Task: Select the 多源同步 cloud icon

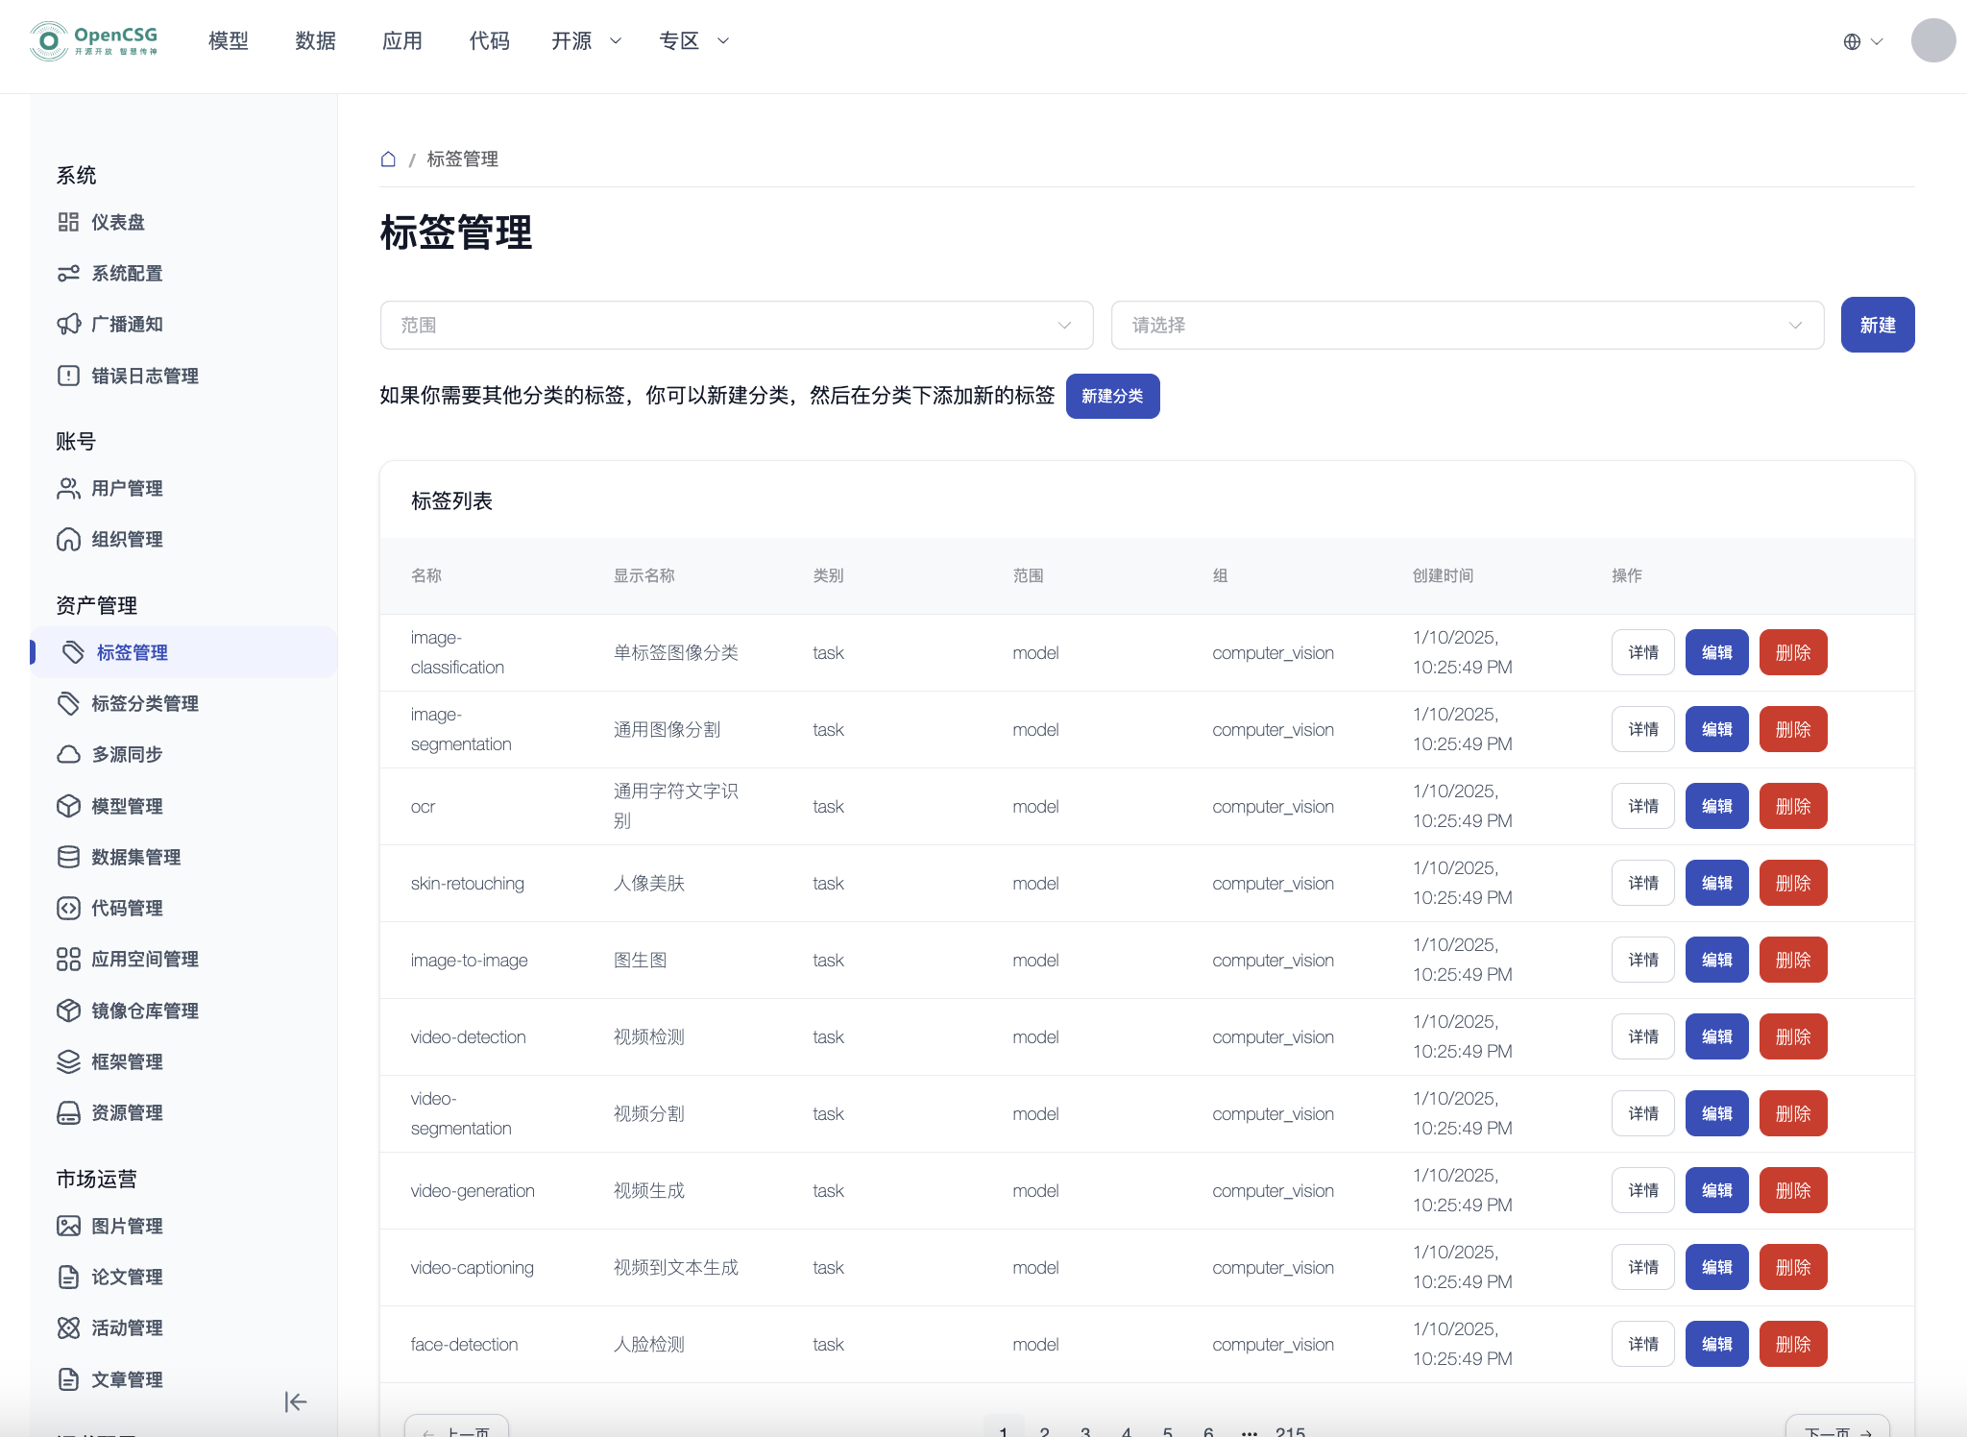Action: [68, 755]
